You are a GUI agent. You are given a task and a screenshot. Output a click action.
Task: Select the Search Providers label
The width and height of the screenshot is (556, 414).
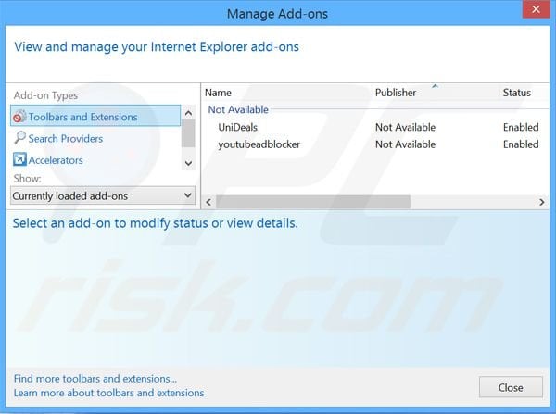coord(66,138)
